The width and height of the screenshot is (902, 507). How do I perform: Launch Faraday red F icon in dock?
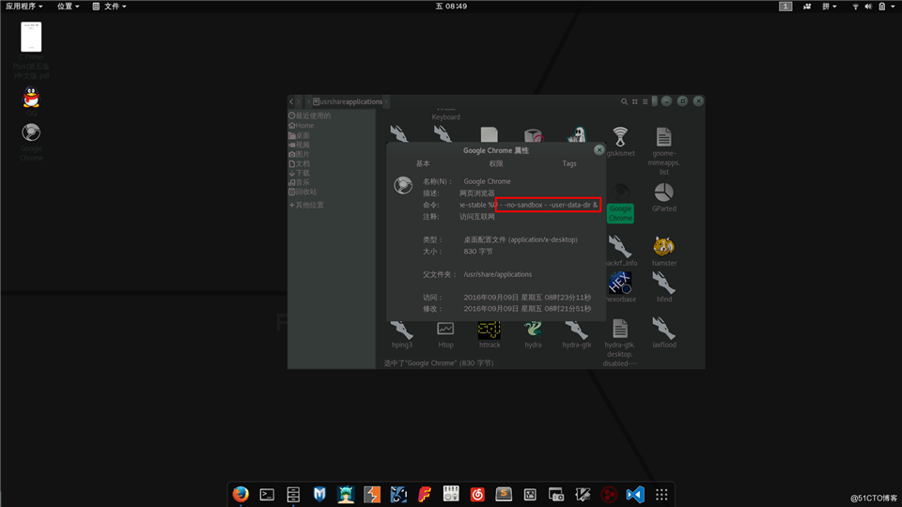coord(425,495)
